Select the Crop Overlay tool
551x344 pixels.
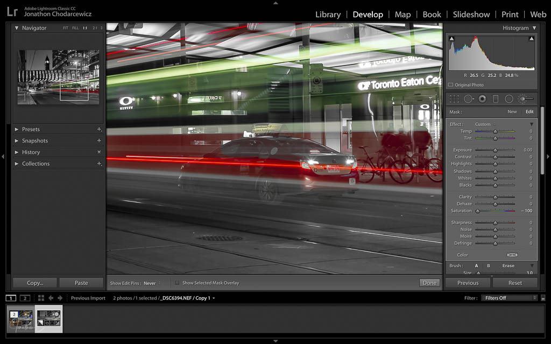454,99
